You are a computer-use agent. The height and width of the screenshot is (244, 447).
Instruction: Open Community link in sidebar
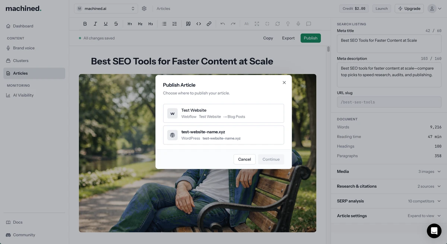pyautogui.click(x=34, y=235)
